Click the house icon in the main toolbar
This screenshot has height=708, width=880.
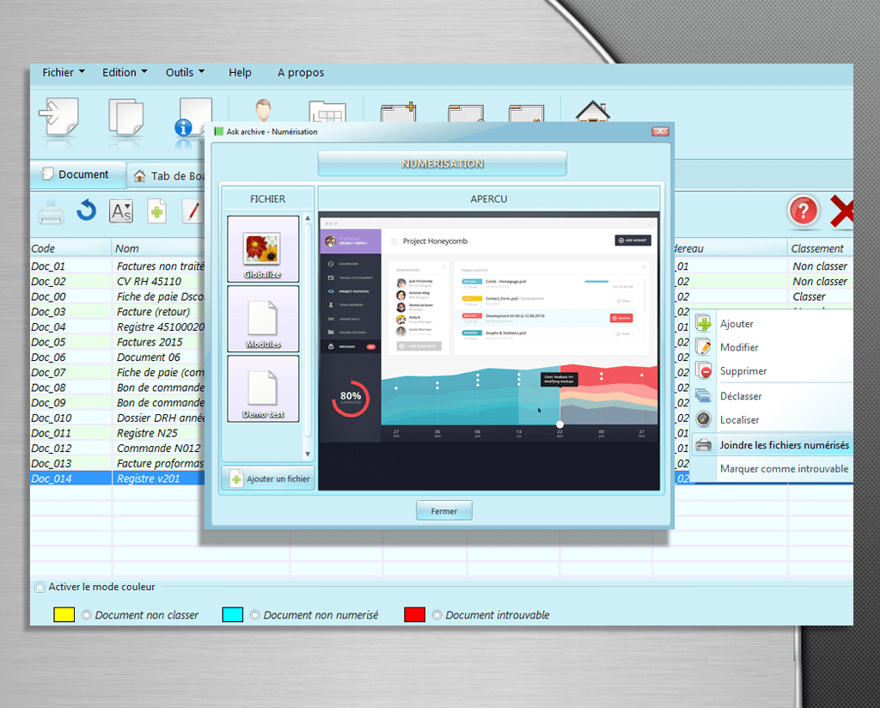pyautogui.click(x=592, y=116)
